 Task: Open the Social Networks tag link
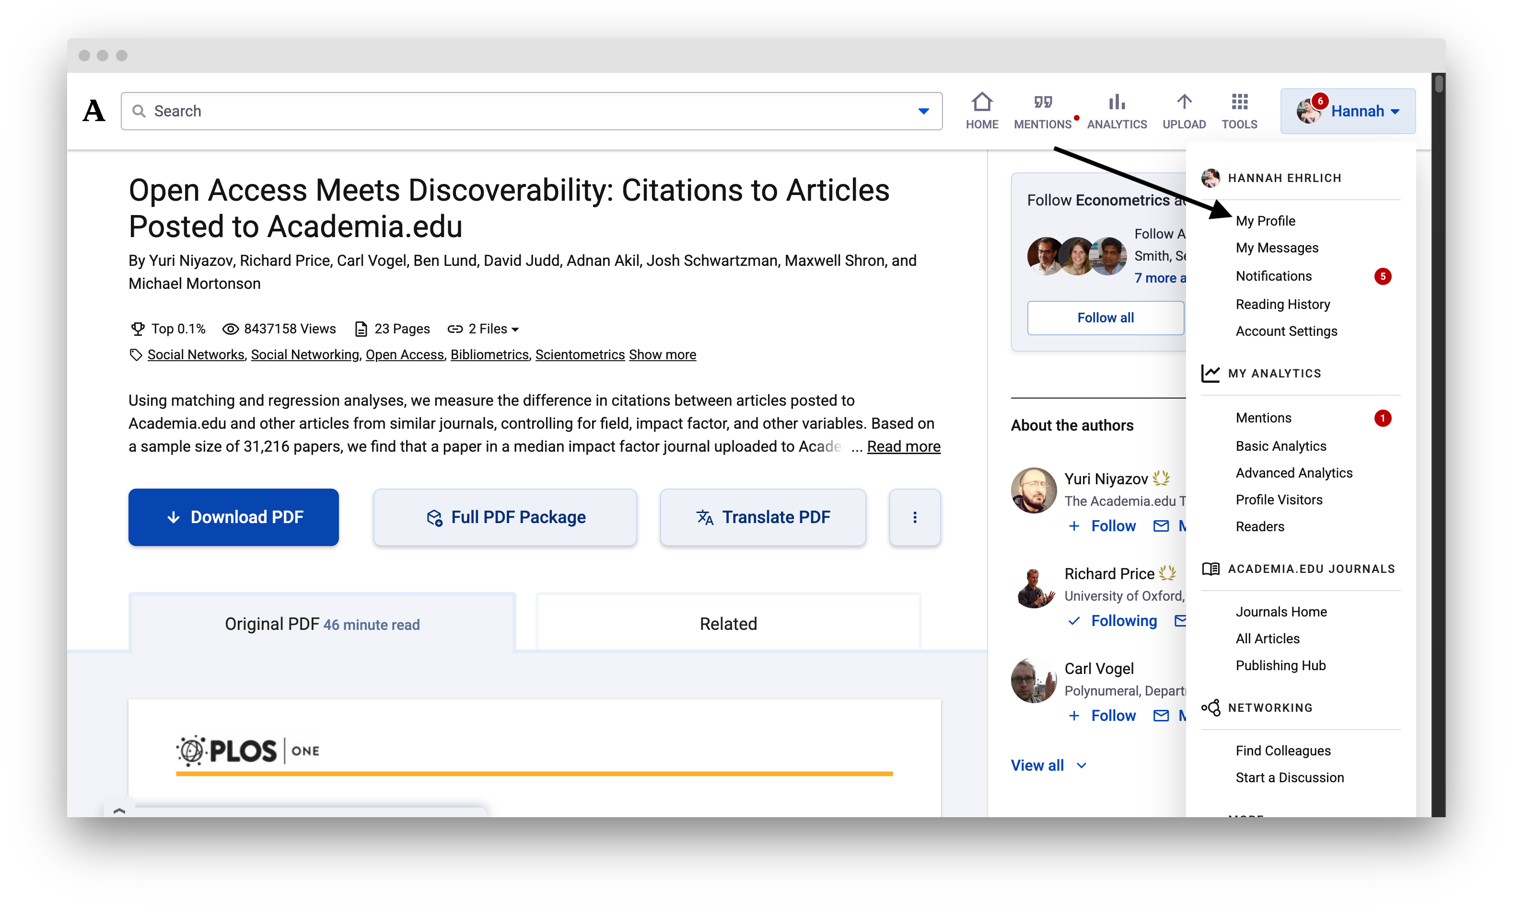(x=196, y=354)
